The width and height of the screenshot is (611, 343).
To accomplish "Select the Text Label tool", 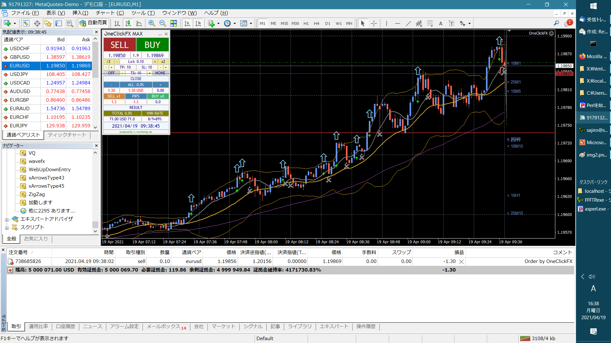I will [452, 23].
